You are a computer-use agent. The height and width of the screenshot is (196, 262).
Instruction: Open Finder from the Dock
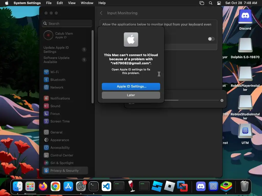tap(18, 186)
